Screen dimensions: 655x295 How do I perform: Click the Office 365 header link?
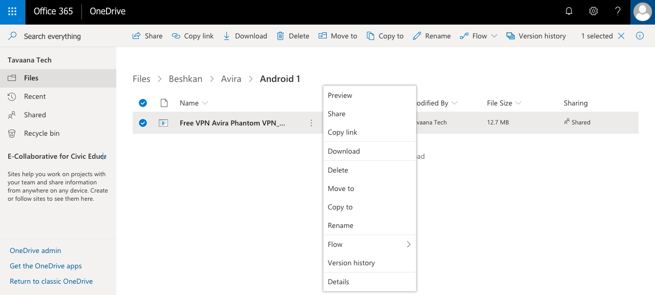[x=53, y=11]
